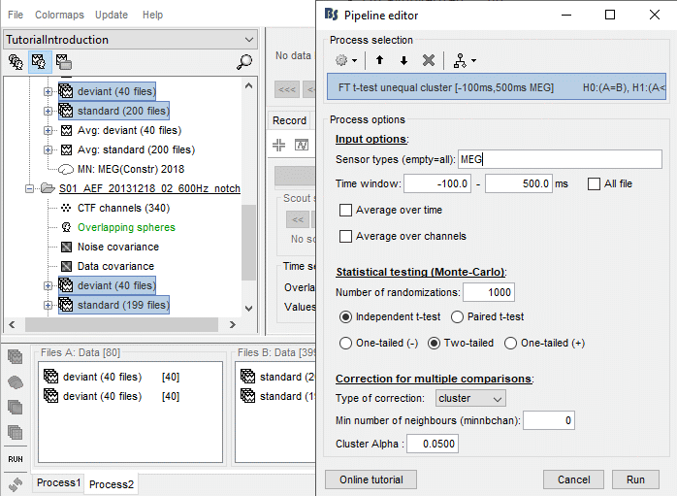Open the Type of correction dropdown
Image resolution: width=677 pixels, height=496 pixels.
click(x=470, y=398)
